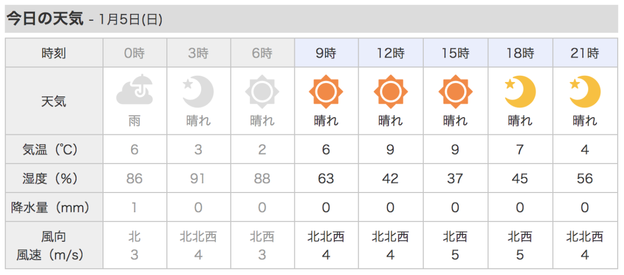Click the 時刻 row header
The width and height of the screenshot is (624, 275).
pos(54,53)
